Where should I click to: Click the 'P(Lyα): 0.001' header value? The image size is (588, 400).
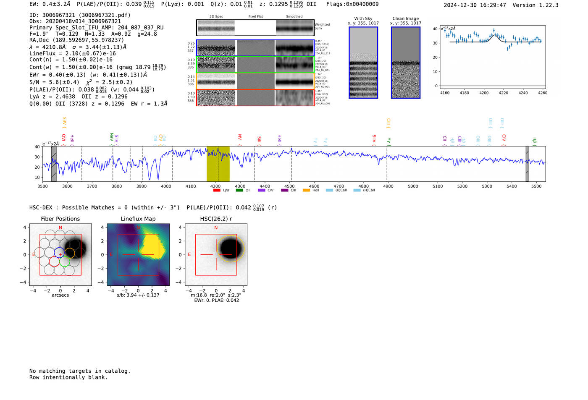click(x=183, y=4)
